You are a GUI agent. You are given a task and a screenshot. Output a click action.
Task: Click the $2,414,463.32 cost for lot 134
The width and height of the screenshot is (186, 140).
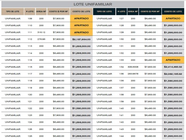click(173, 67)
